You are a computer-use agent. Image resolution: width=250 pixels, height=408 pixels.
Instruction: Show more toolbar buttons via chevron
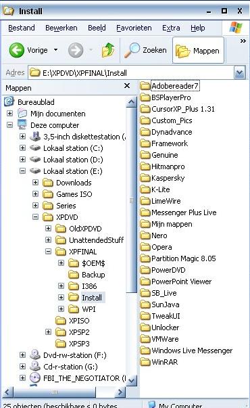coord(243,41)
